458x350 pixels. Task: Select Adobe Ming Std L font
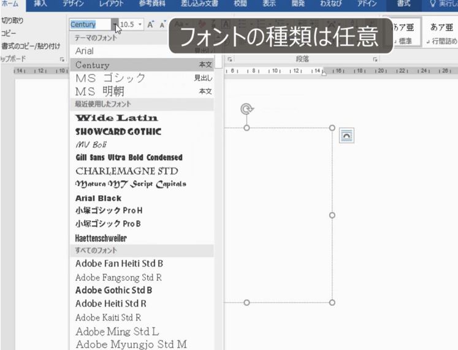pyautogui.click(x=142, y=332)
